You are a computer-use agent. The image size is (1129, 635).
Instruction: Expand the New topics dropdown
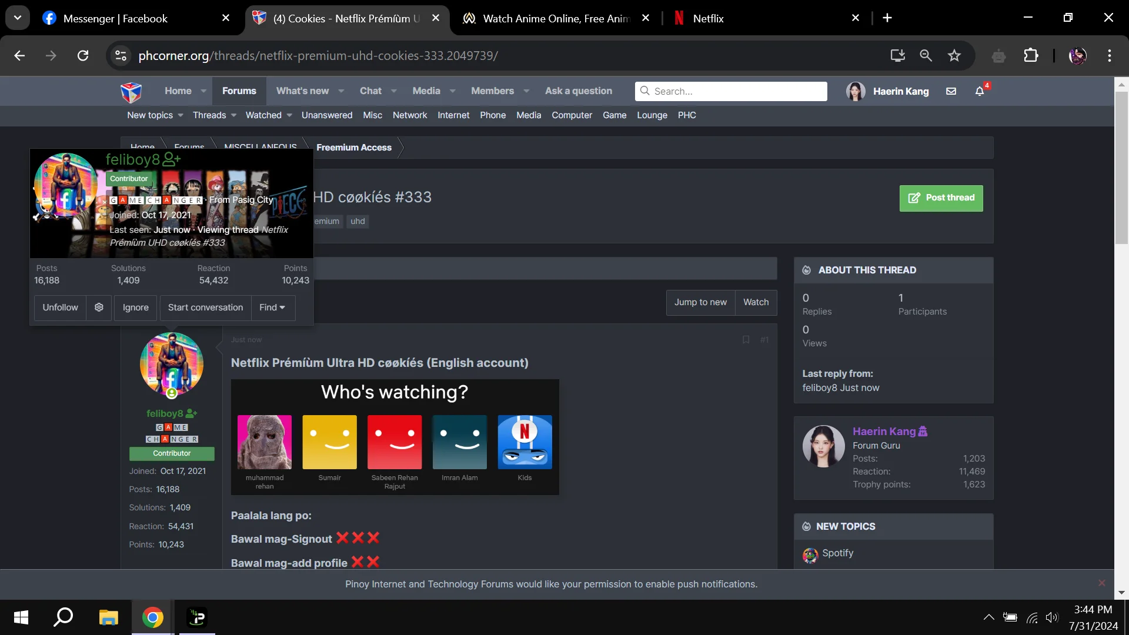coord(180,115)
